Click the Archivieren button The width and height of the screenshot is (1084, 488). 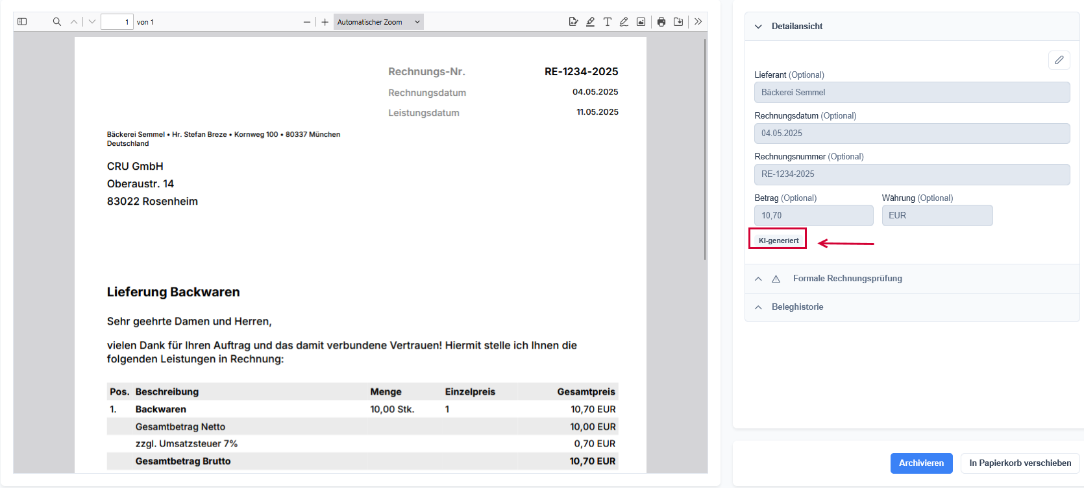click(x=921, y=463)
